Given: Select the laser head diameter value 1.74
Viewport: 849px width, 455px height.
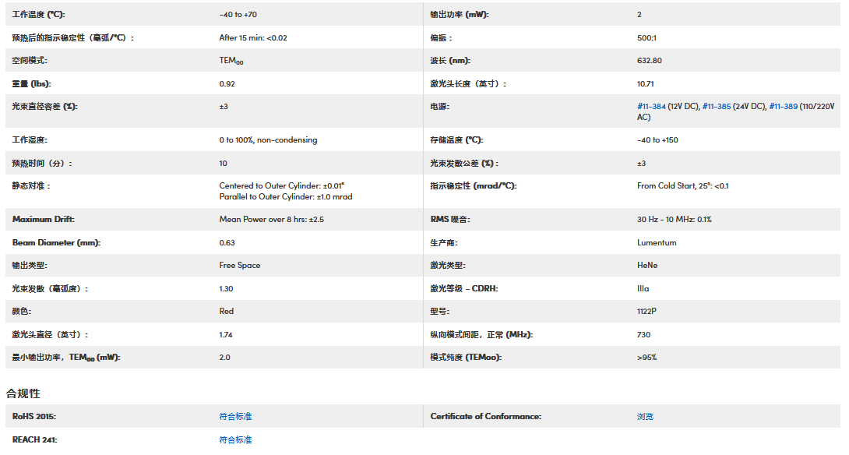Looking at the screenshot, I should click(x=226, y=335).
